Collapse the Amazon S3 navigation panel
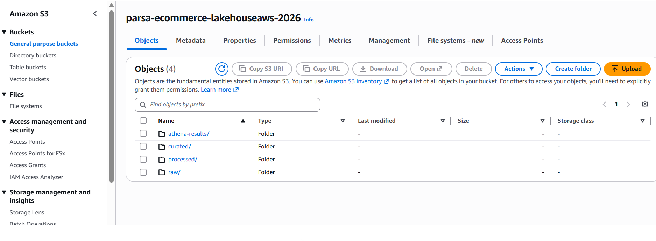 coord(95,14)
